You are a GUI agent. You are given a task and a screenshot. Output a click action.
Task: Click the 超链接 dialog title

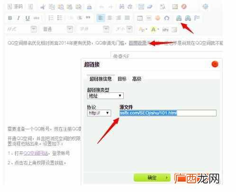tap(91, 64)
